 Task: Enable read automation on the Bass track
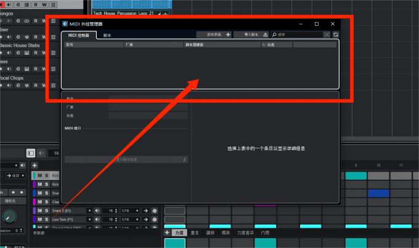click(36, 69)
